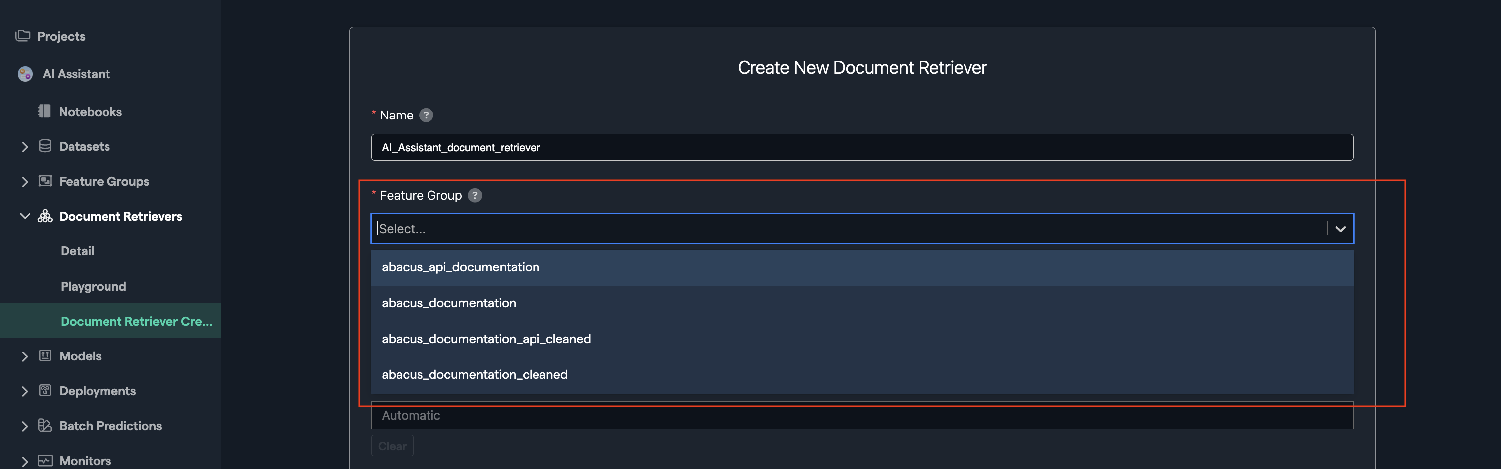Click the help icon beside Feature Group
The height and width of the screenshot is (469, 1501).
tap(475, 195)
